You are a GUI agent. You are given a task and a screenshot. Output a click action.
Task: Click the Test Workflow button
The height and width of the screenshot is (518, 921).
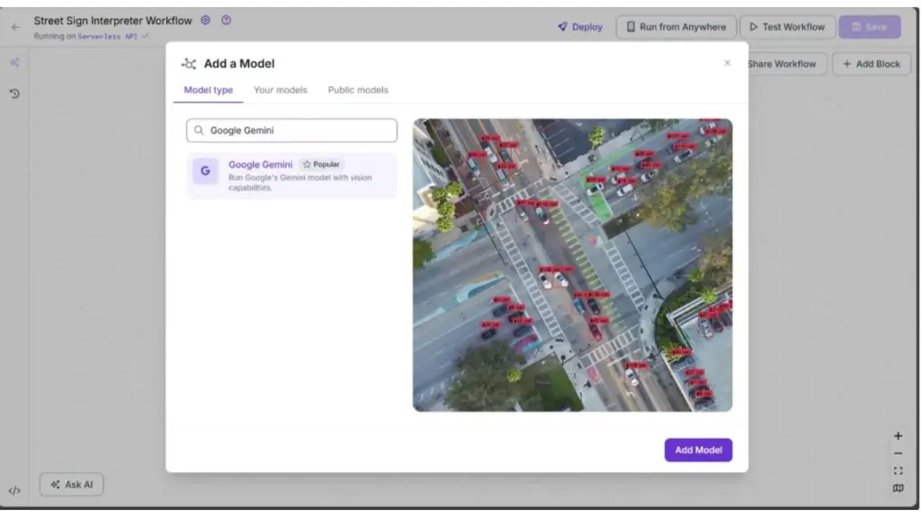787,27
